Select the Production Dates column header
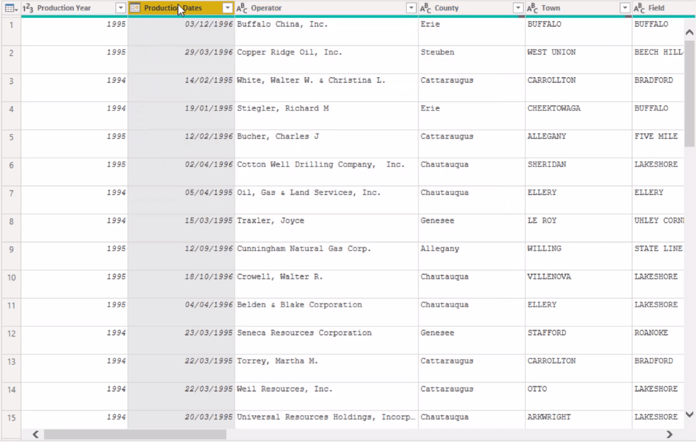The image size is (696, 442). 181,8
